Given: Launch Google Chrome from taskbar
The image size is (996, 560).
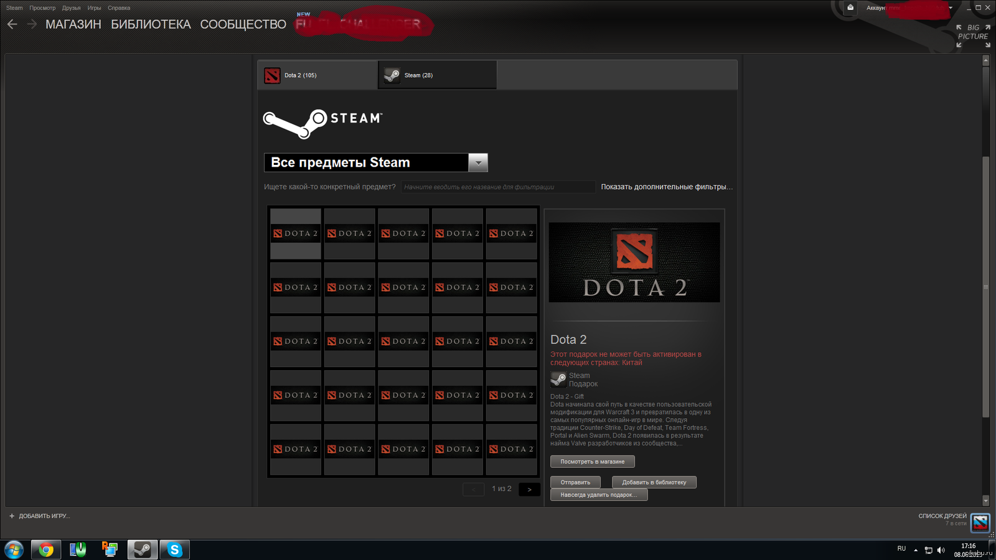Looking at the screenshot, I should (x=45, y=549).
